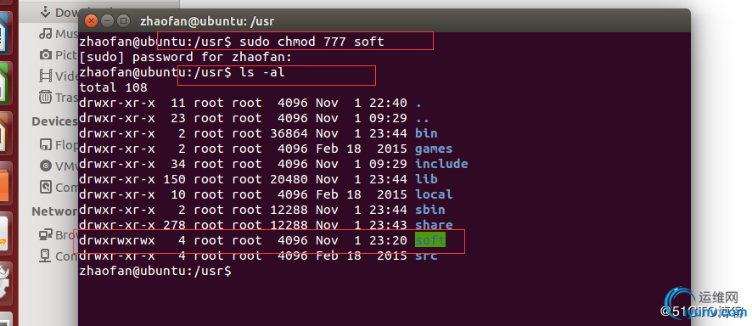Screen dimensions: 752x326
Task: Click the 'Devices' section header in sidebar
Action: coord(54,121)
